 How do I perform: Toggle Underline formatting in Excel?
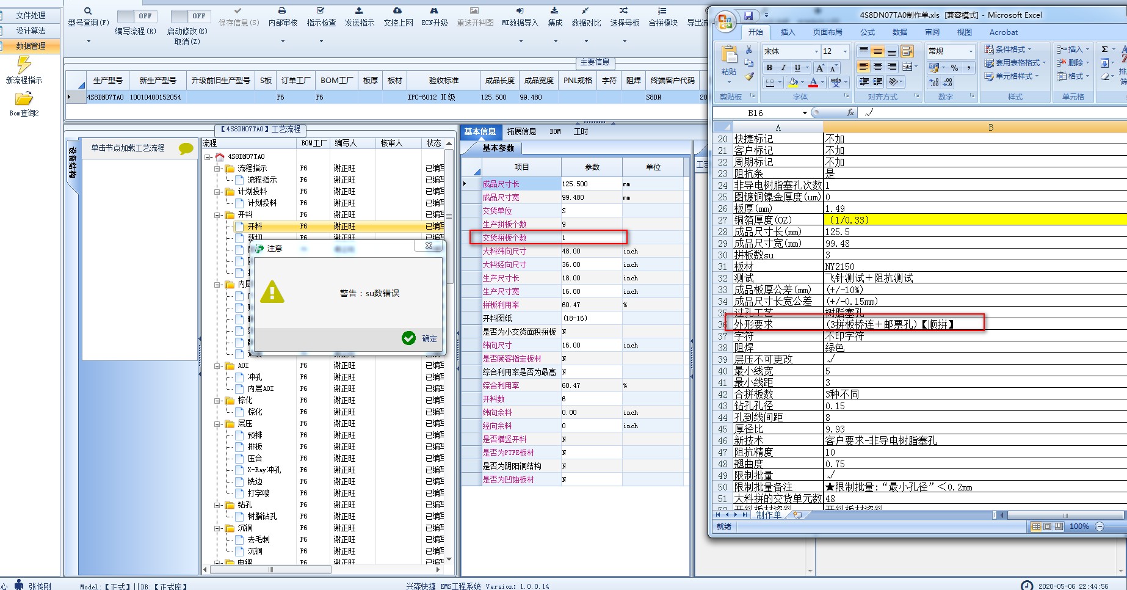coord(797,68)
